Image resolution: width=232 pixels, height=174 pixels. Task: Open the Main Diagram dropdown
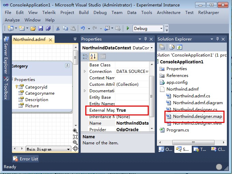pos(68,149)
